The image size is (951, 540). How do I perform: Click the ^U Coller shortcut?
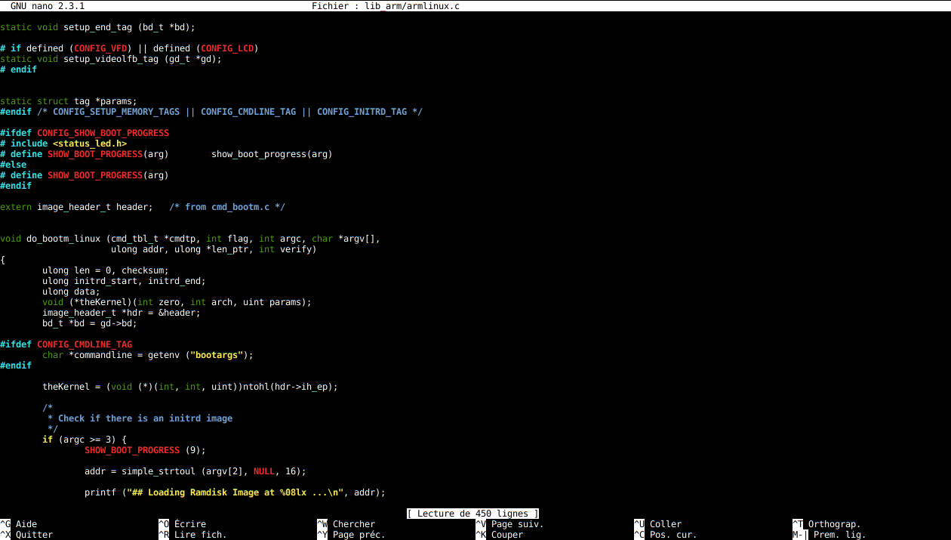click(657, 524)
